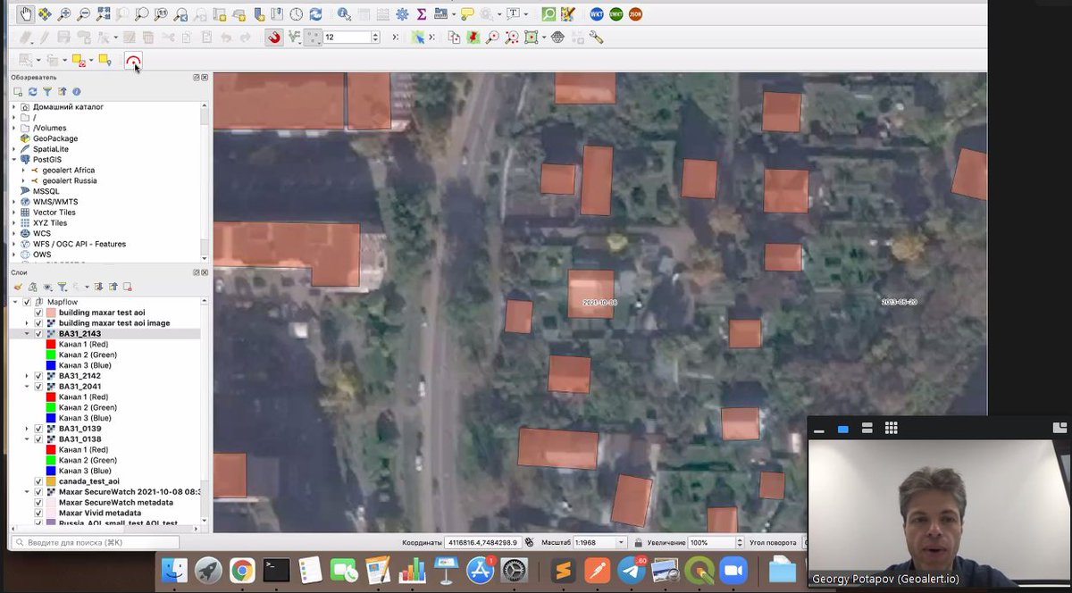Toggle BA31_2142 layer visibility checkbox
The height and width of the screenshot is (593, 1072).
[38, 376]
